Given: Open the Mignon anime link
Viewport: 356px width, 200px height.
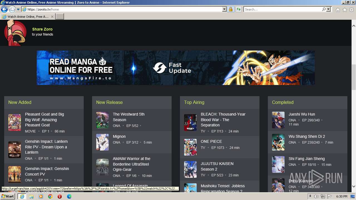Looking at the screenshot, I should coord(119,136).
